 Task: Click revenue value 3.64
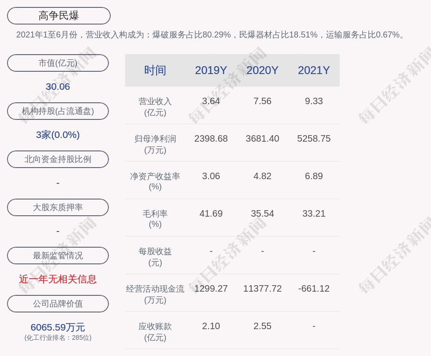coord(211,101)
